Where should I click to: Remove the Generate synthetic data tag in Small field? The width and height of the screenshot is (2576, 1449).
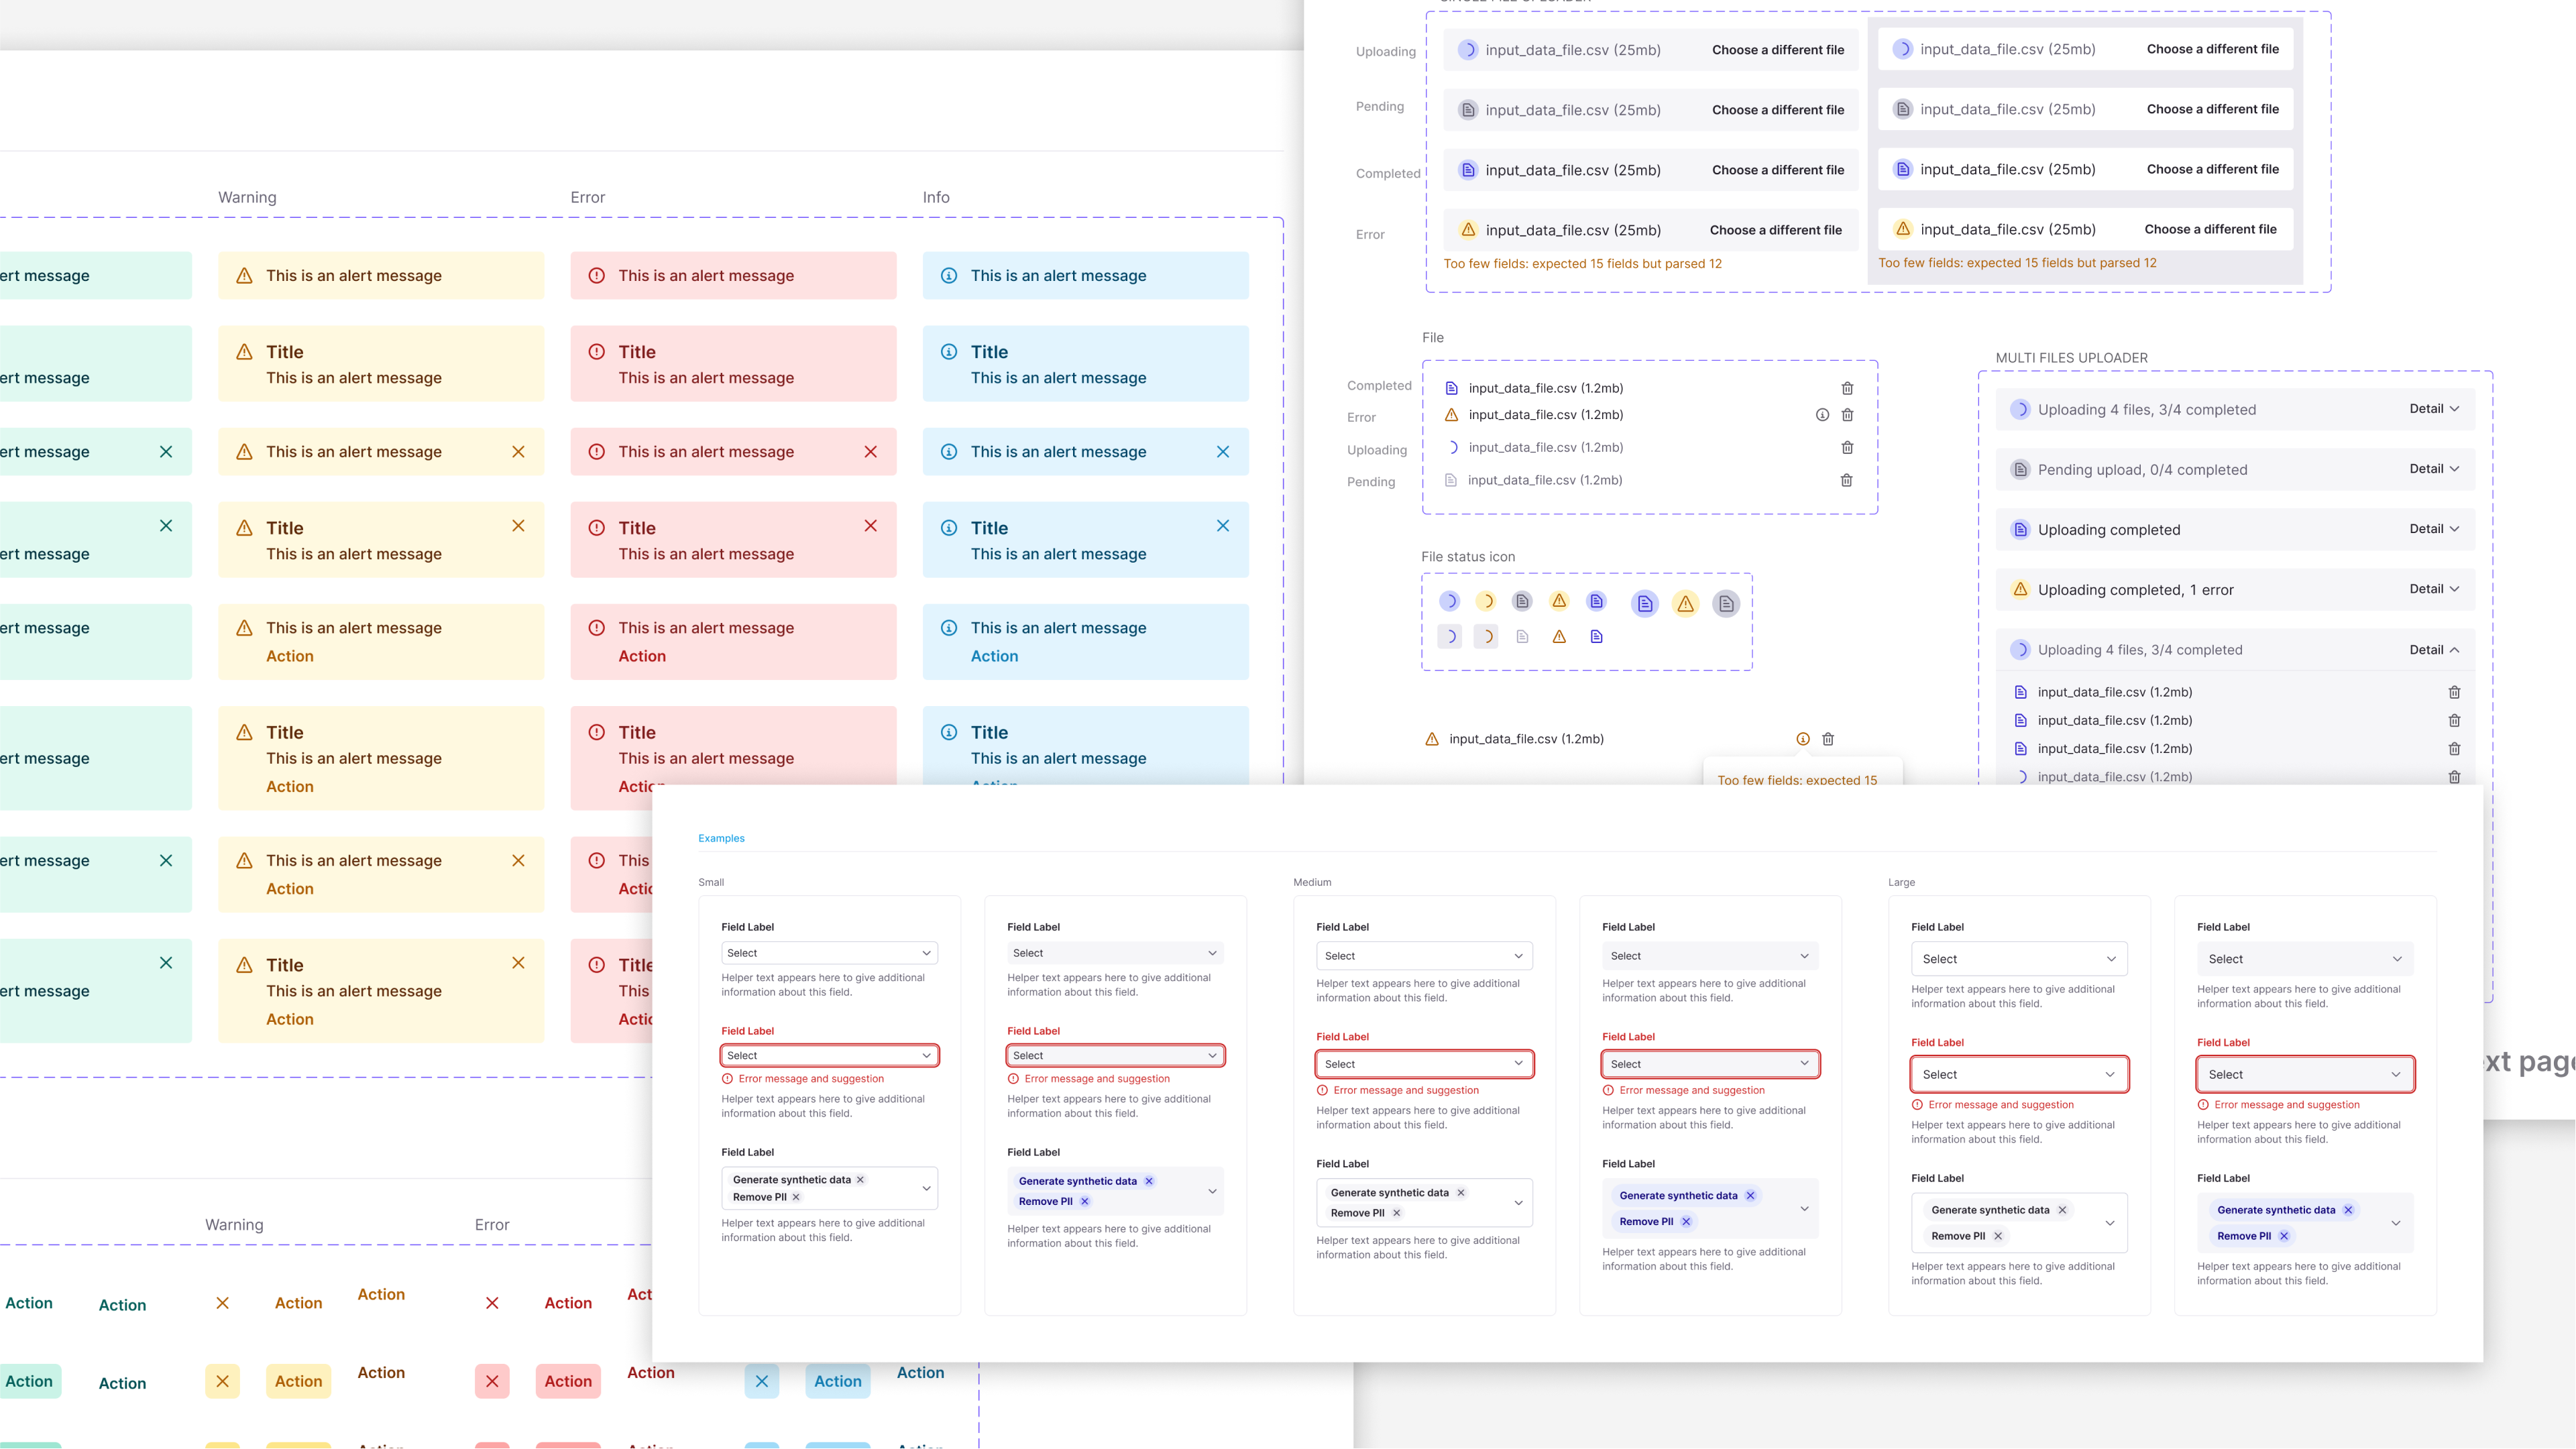860,1180
